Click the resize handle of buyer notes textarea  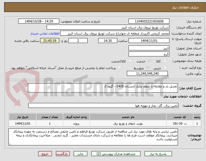(x=10, y=144)
